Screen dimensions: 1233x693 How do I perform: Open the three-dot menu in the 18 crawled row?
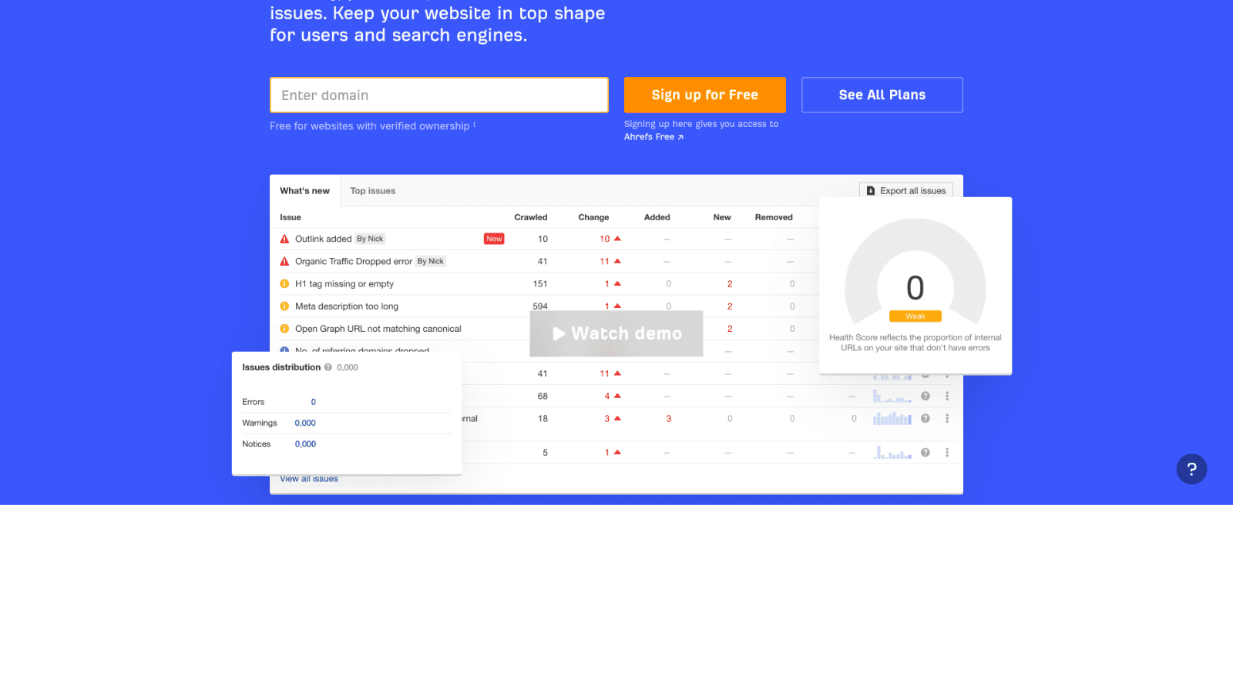pos(947,418)
